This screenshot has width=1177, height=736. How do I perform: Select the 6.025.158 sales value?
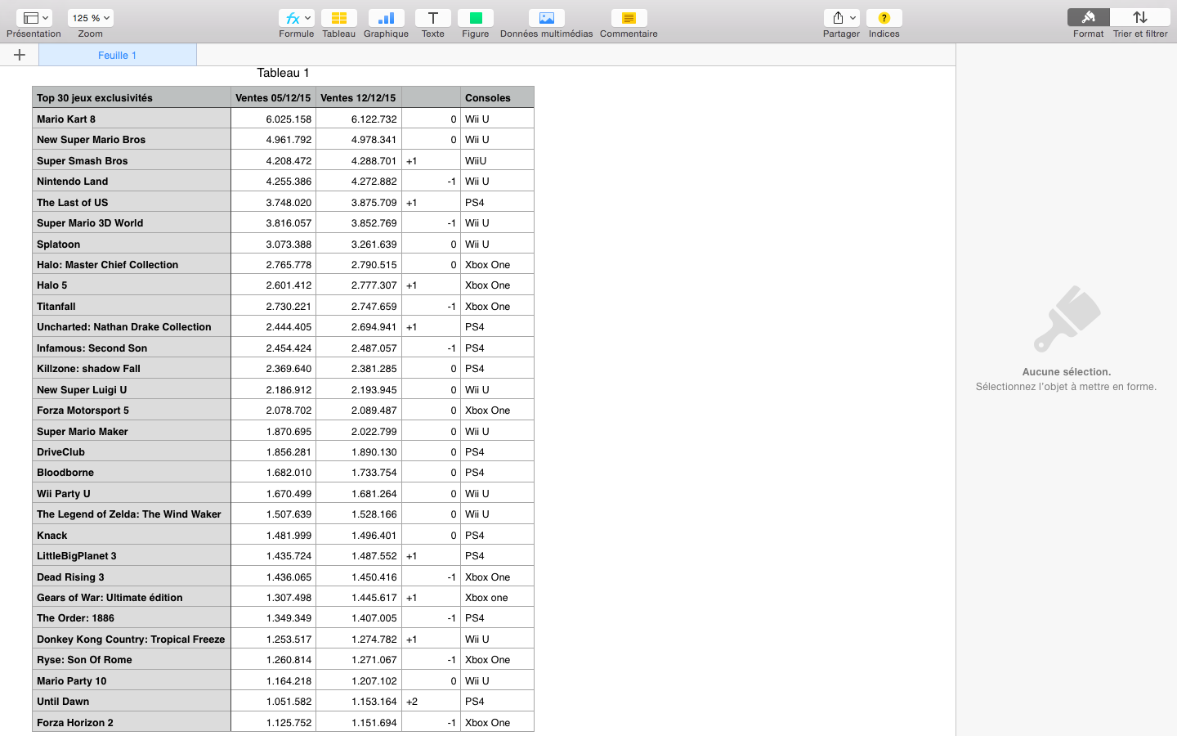click(273, 119)
